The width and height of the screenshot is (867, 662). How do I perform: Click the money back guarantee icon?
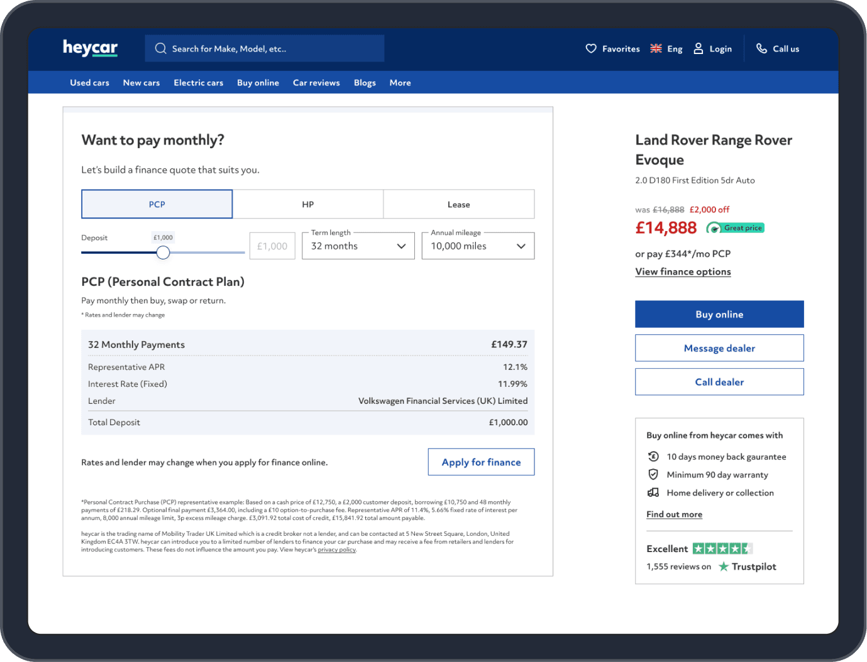pos(653,457)
